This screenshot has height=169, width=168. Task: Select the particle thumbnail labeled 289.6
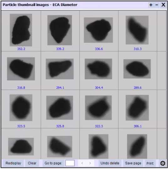click(137, 69)
